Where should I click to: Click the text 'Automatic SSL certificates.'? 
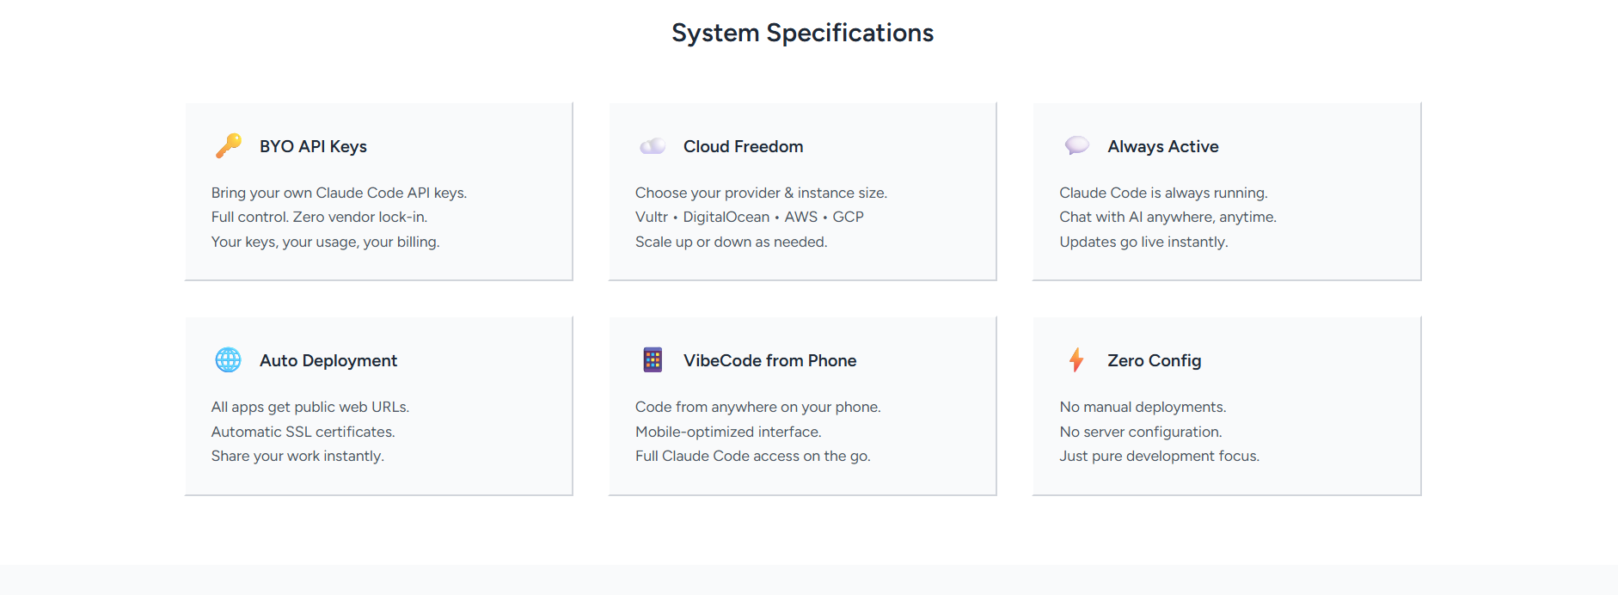pos(303,432)
